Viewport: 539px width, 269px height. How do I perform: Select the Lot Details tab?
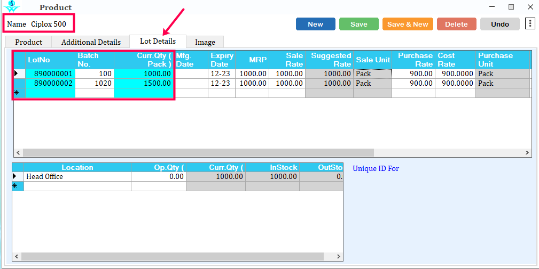[x=158, y=41]
